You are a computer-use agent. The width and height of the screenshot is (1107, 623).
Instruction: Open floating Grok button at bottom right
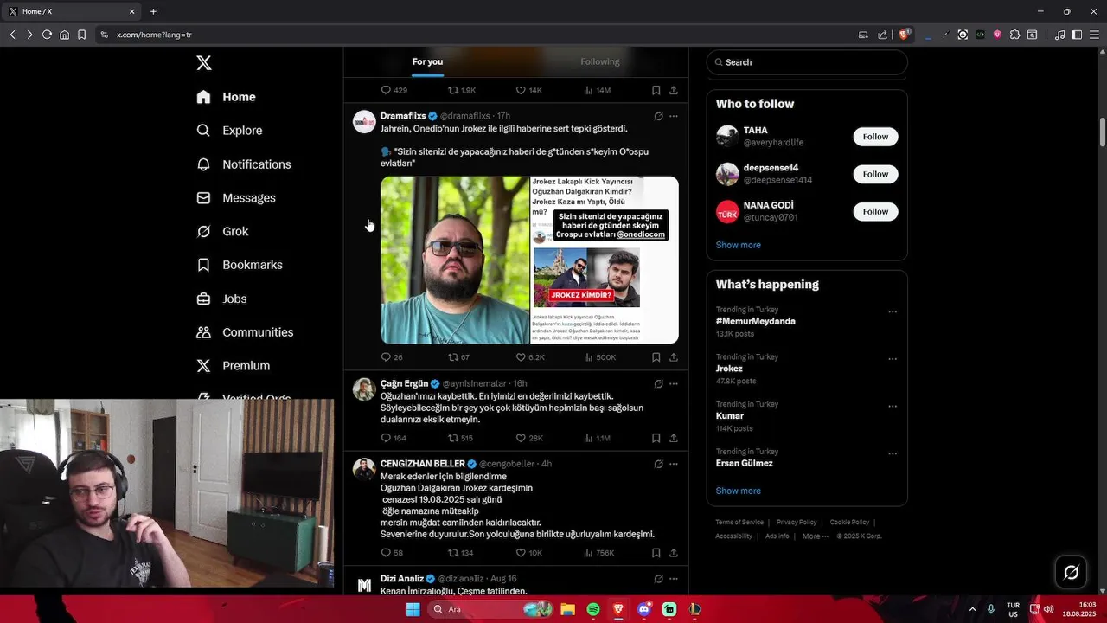coord(1071,572)
